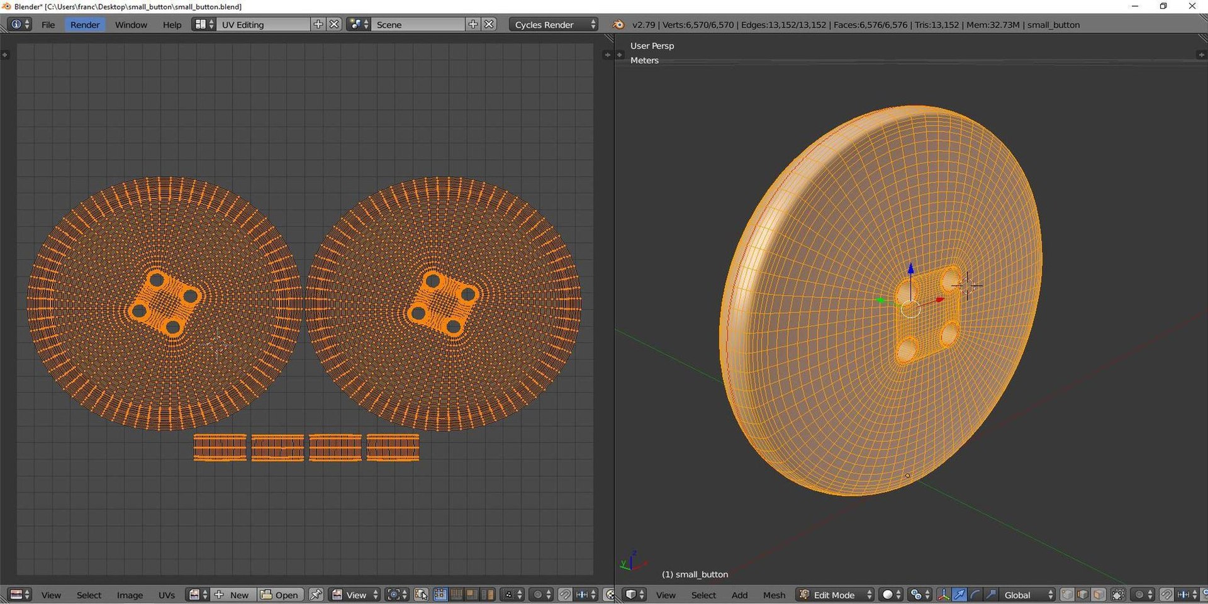Select the translate manipulator arrow
Screen dimensions: 1208x604
(959, 595)
